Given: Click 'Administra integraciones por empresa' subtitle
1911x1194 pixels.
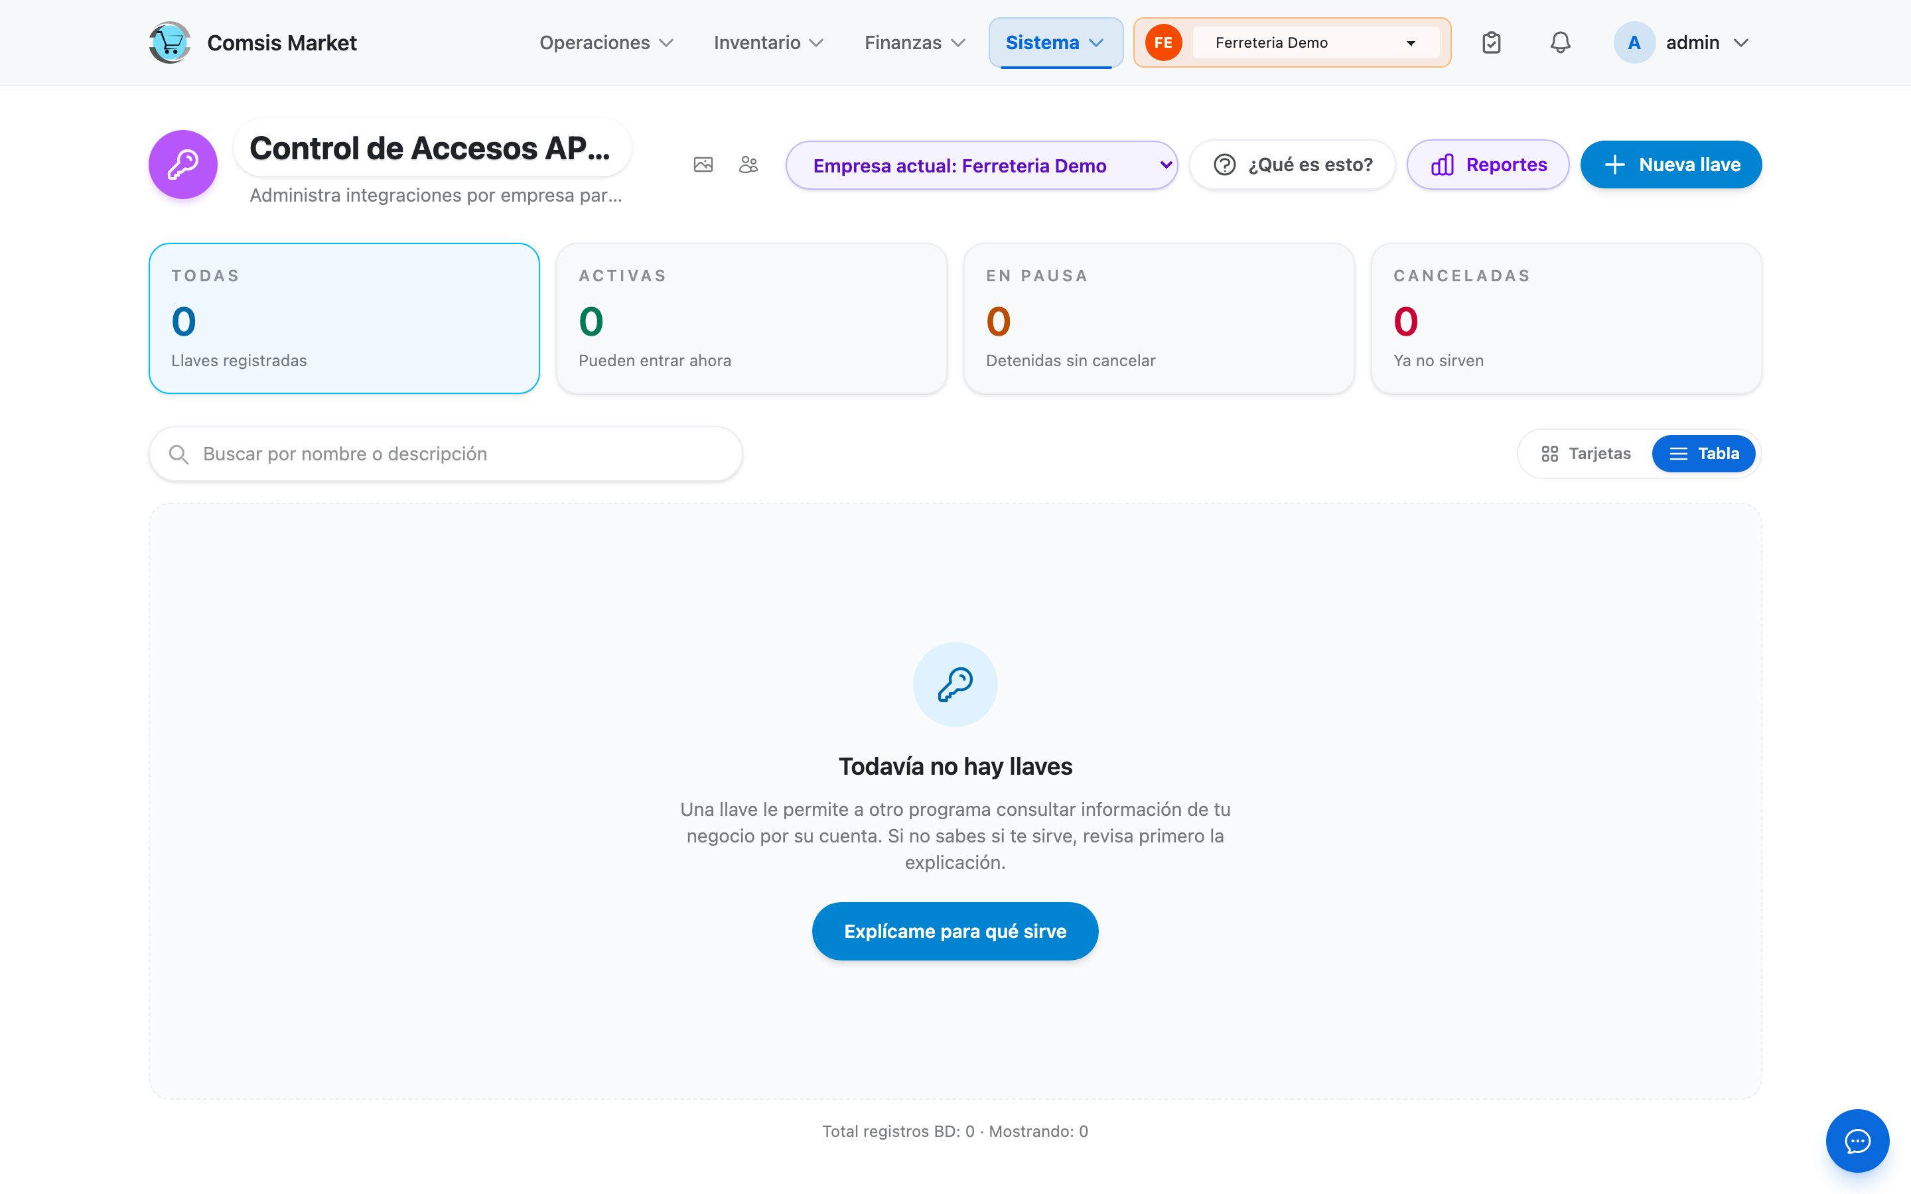Looking at the screenshot, I should pos(436,195).
